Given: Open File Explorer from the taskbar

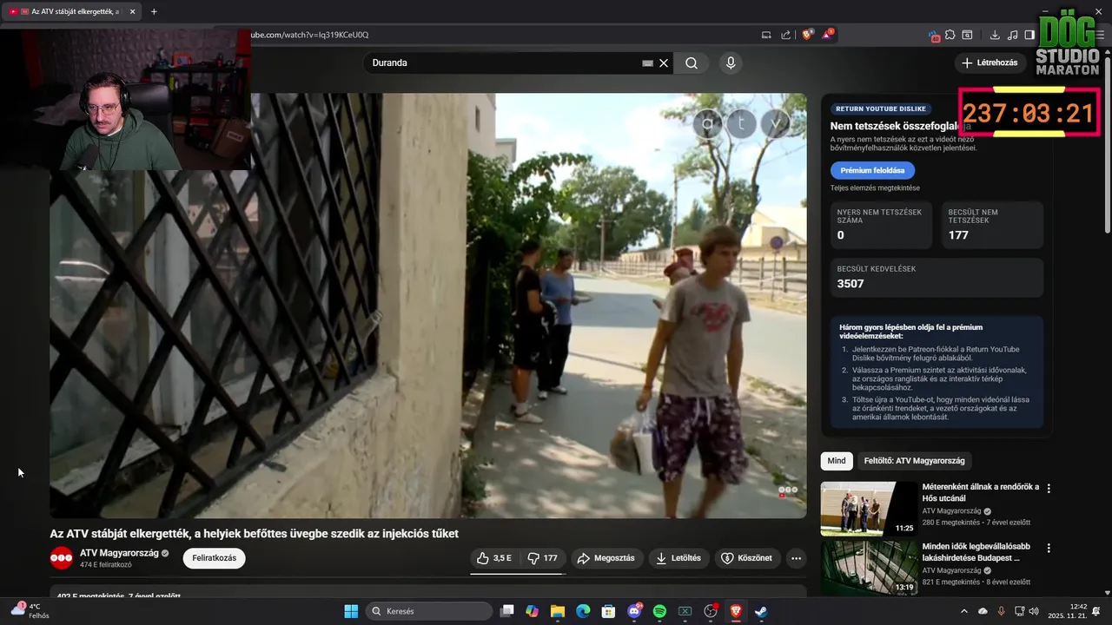Looking at the screenshot, I should [x=558, y=611].
